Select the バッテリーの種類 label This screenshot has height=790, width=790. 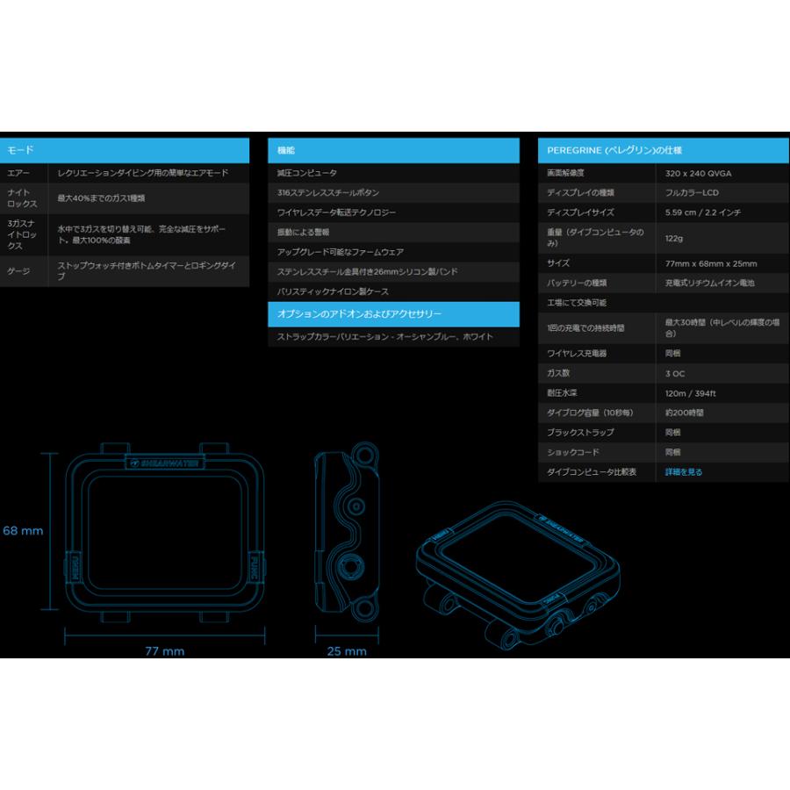577,283
